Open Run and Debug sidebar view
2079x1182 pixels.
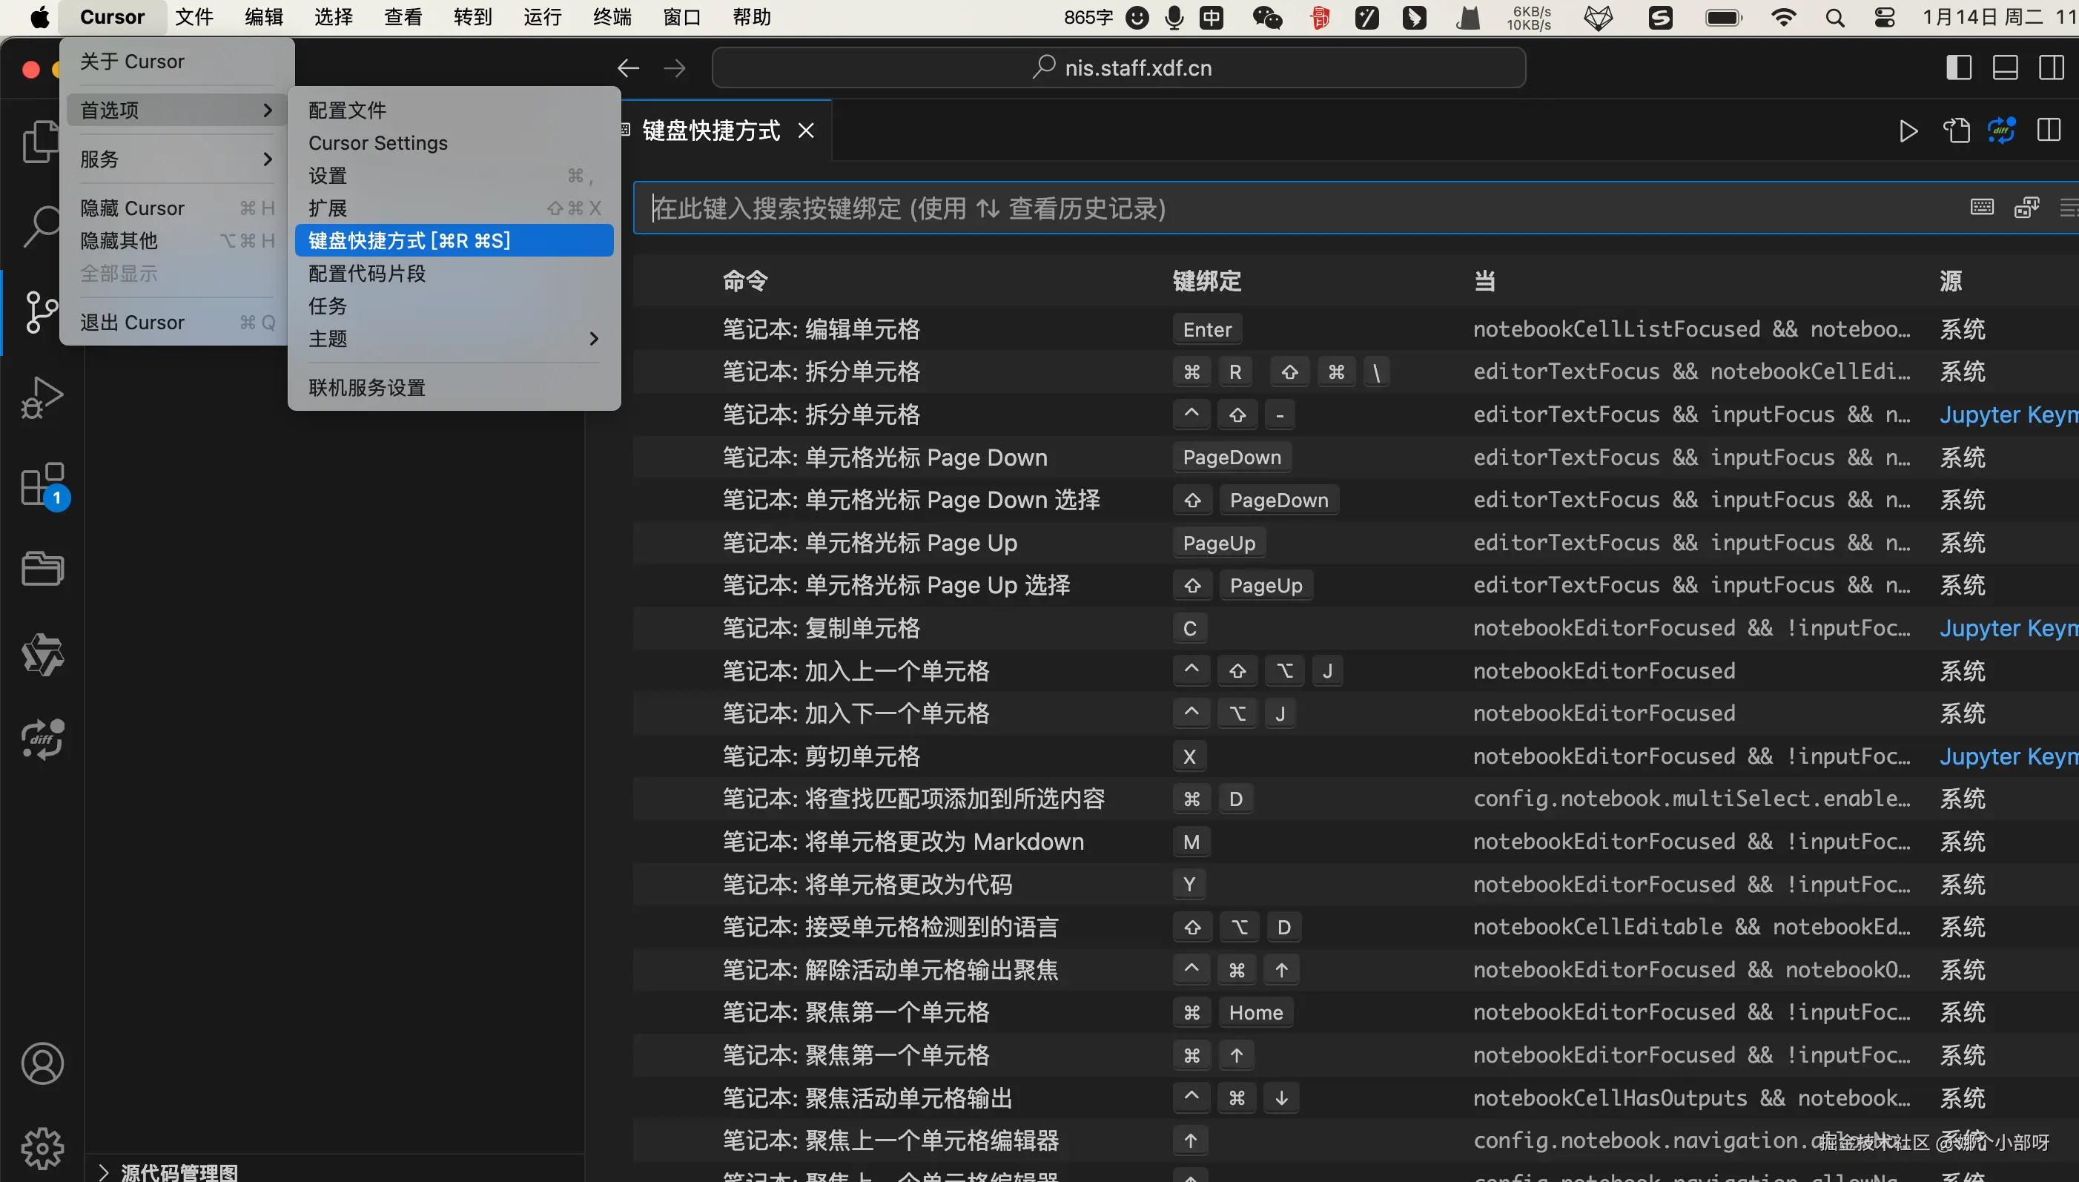point(41,397)
